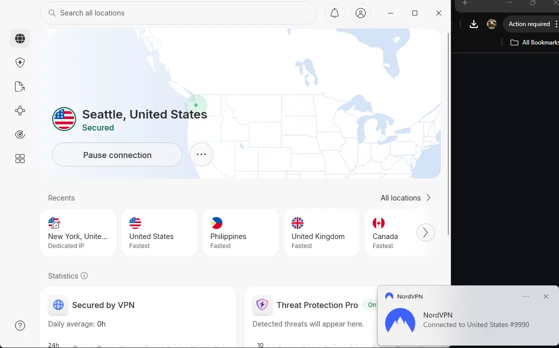Viewport: 559px width, 348px height.
Task: Connect to United Kingdom Fastest card
Action: 322,232
